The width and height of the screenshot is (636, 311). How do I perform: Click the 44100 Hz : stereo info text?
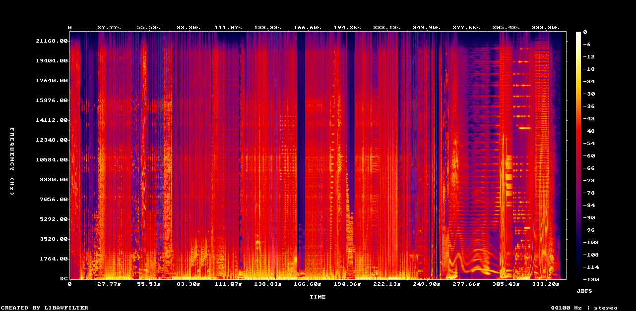click(584, 308)
